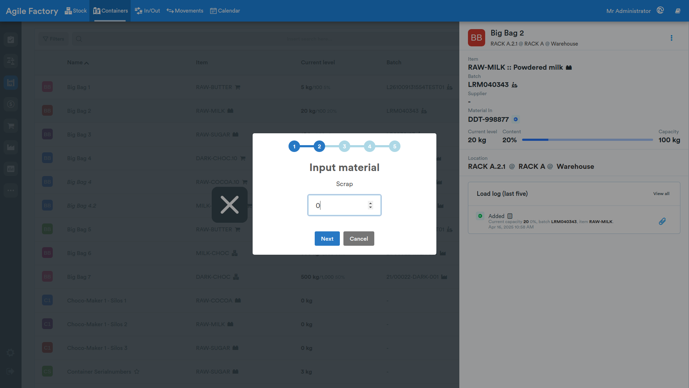Viewport: 689px width, 388px height.
Task: Go to the Movements tab
Action: pos(185,11)
